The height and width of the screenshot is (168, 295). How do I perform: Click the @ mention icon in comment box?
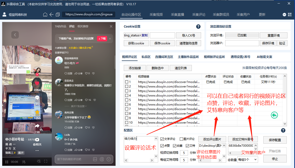101,159
